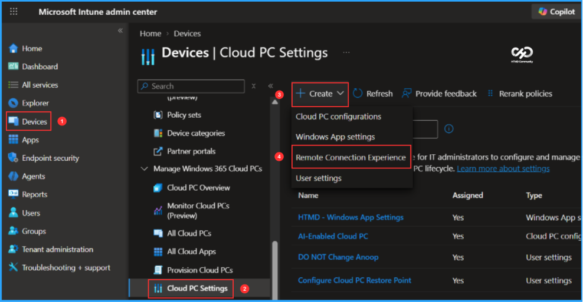Click the Search field in the devices menu

coord(191,86)
